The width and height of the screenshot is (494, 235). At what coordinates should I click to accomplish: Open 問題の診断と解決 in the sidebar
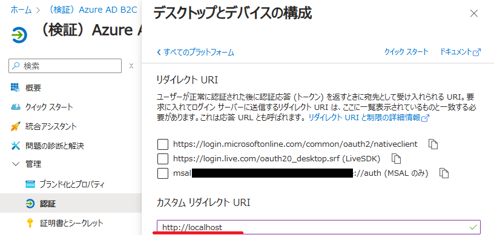coord(54,146)
